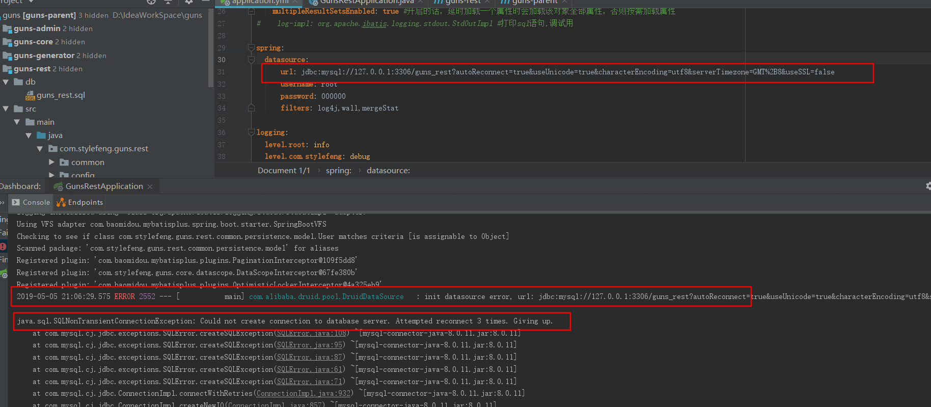The width and height of the screenshot is (931, 407).
Task: Fold the logging block at line 36
Action: (x=251, y=132)
